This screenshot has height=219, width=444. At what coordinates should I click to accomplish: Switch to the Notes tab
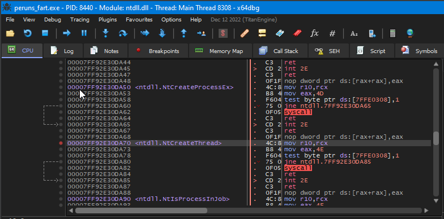(x=105, y=51)
